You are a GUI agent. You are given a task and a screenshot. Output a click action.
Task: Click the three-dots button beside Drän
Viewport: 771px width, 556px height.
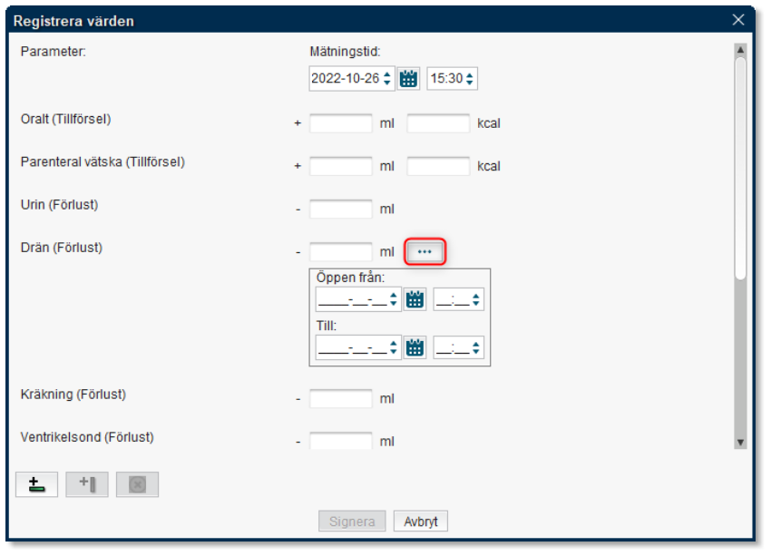[425, 251]
